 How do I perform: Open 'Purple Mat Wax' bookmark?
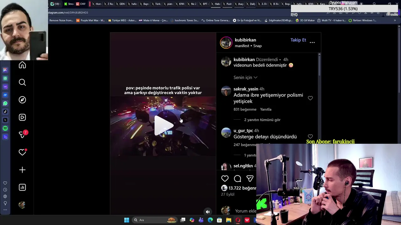tap(91, 20)
